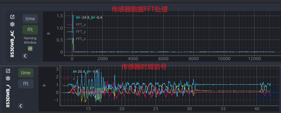Open Hanning Window grid icon below fft button
This screenshot has width=281, height=113.
coord(30,49)
